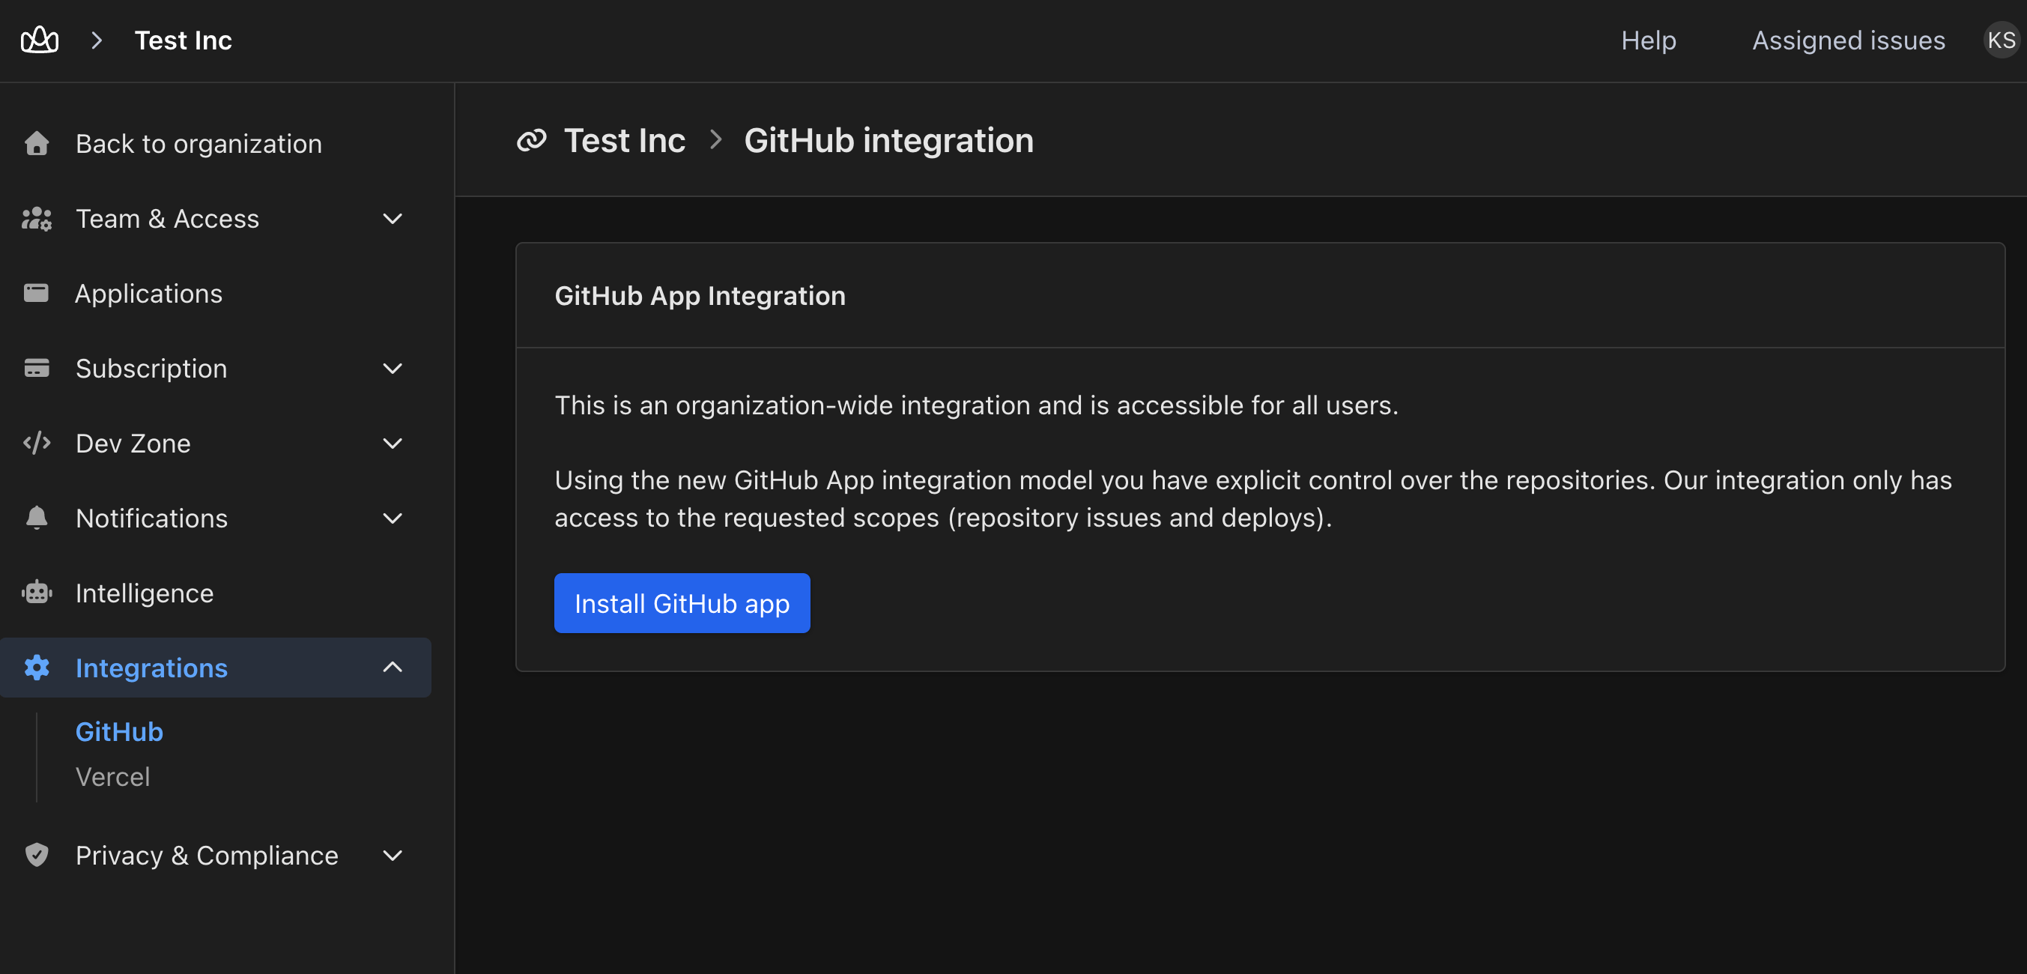The width and height of the screenshot is (2027, 974).
Task: Click the house icon beside Back to organization
Action: click(36, 143)
